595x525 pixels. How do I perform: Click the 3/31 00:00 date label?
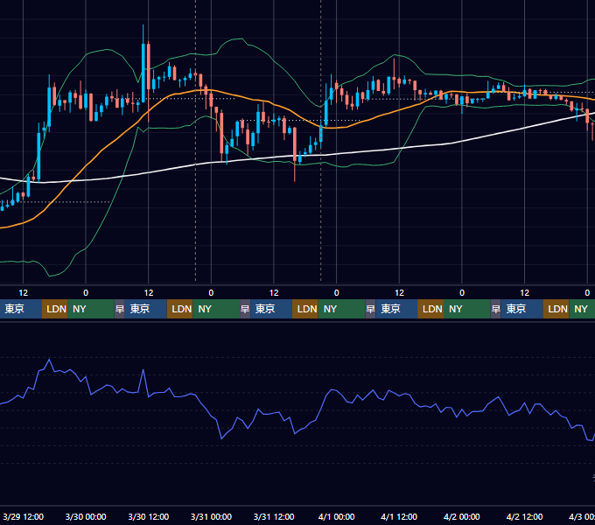tap(211, 516)
